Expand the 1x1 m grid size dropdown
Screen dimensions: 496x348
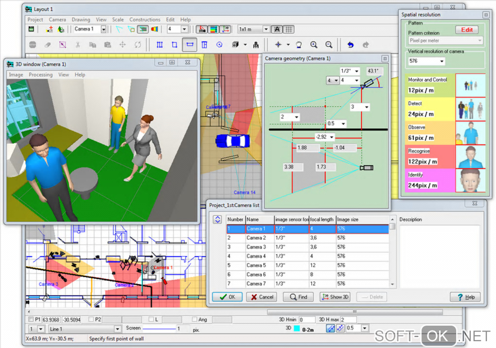point(266,29)
